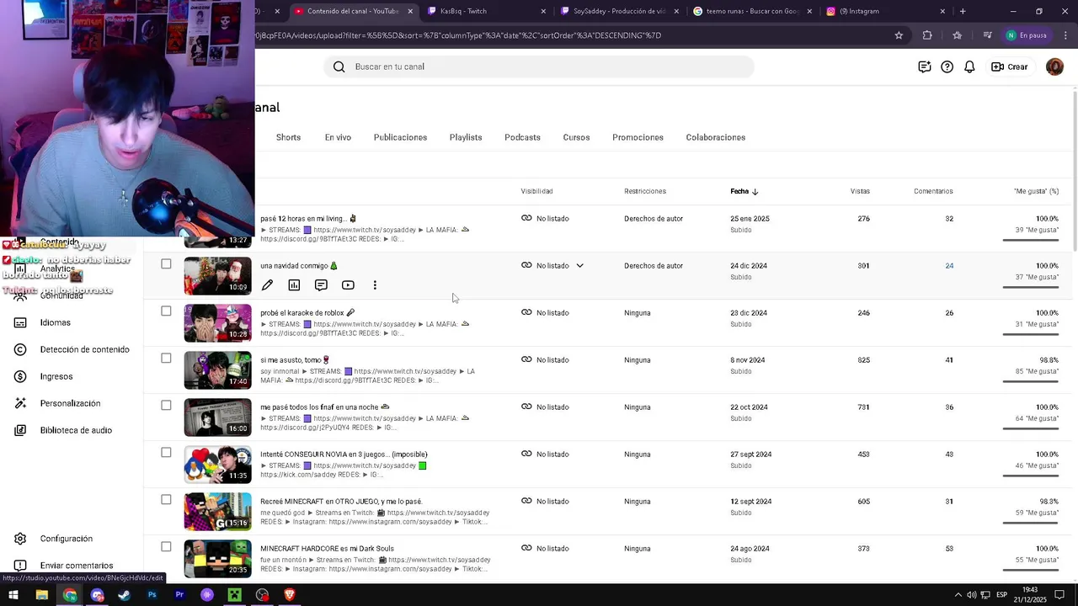Open Configuración in the sidebar
The width and height of the screenshot is (1078, 606).
(x=66, y=539)
